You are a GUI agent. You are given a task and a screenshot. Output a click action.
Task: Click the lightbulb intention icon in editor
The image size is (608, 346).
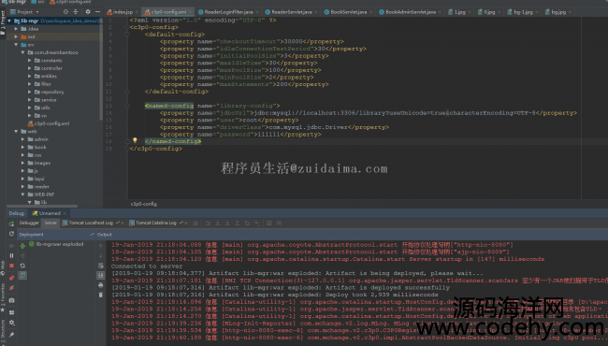(135, 140)
